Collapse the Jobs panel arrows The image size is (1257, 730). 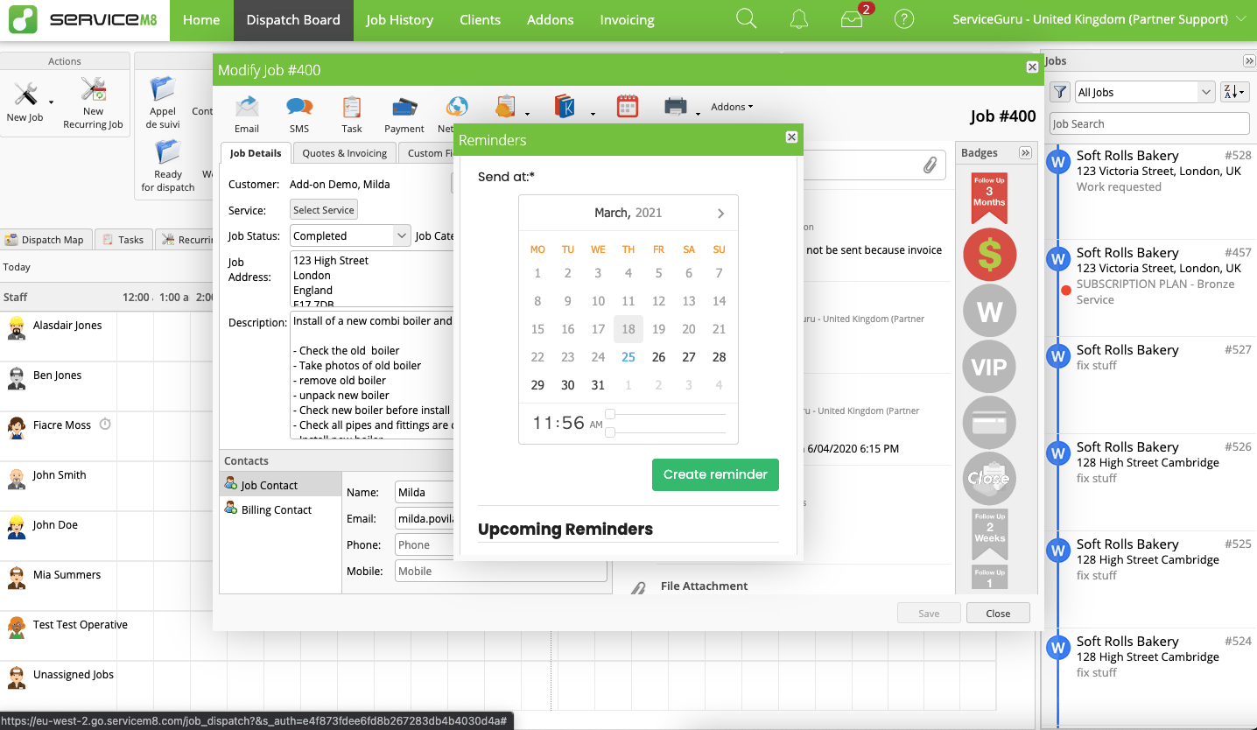coord(1249,61)
